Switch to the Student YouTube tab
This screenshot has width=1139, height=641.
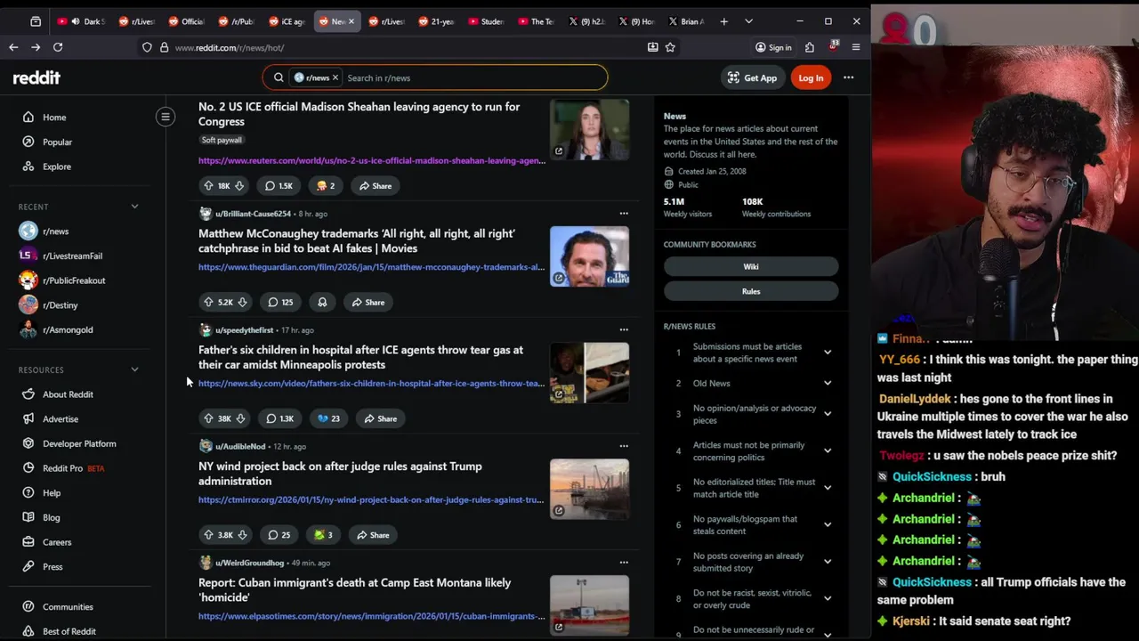pos(485,21)
